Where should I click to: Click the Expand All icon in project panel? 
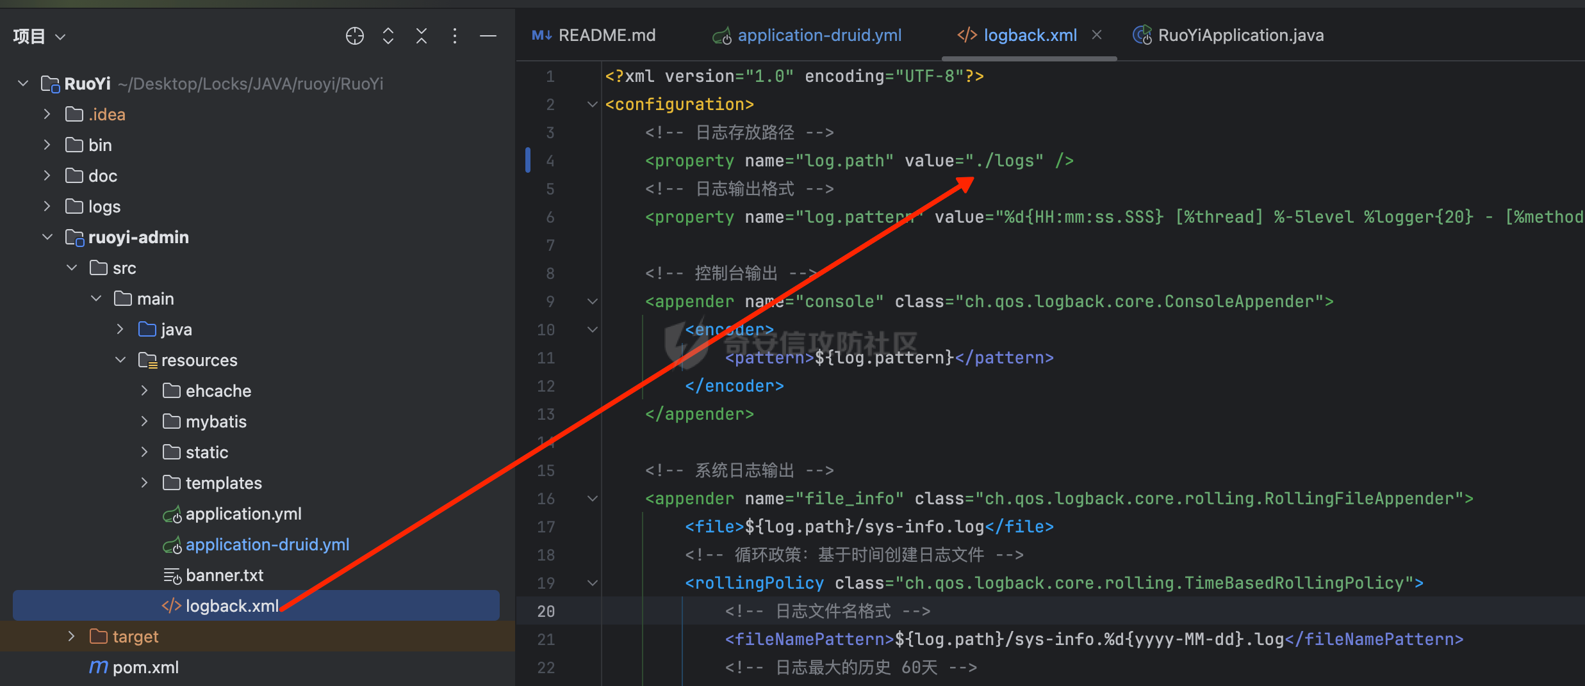coord(388,36)
